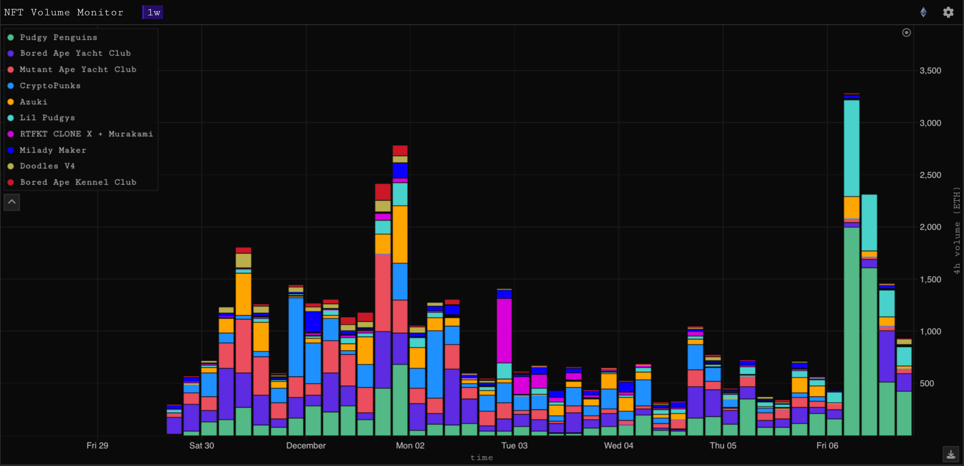Click the 3,000 y-axis value
Viewport: 964px width, 466px height.
[x=930, y=123]
